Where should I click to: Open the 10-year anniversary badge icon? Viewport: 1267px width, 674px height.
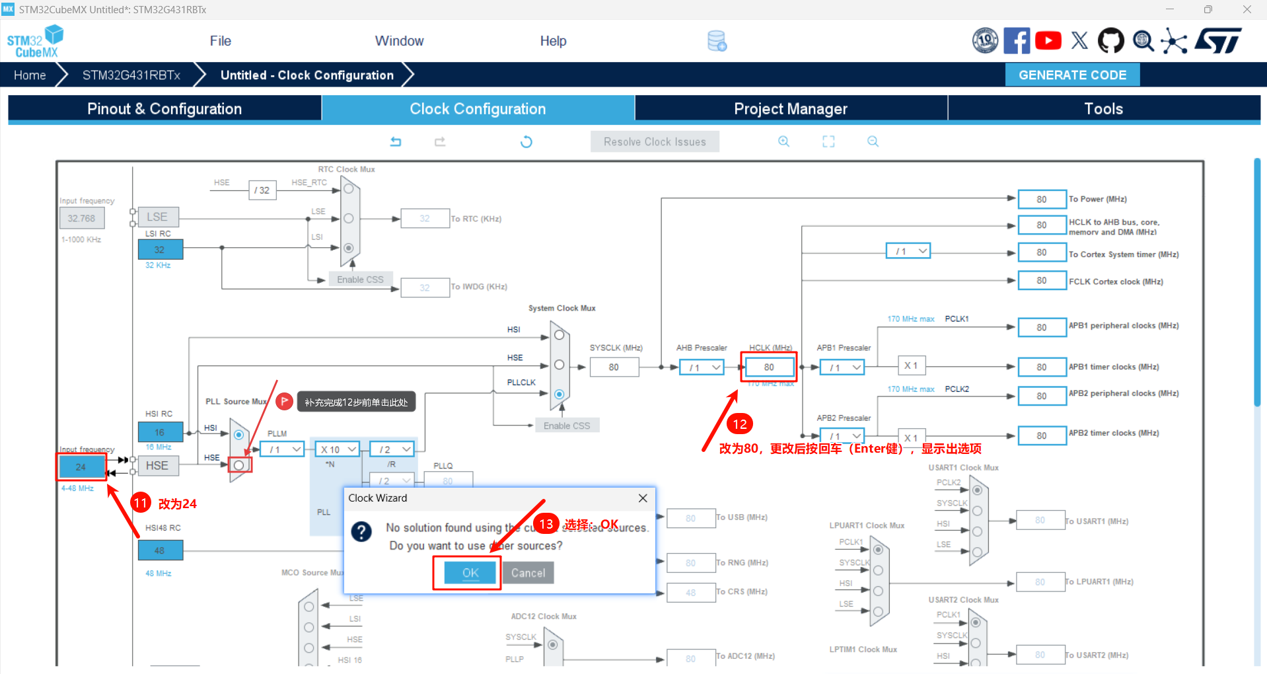click(x=985, y=41)
